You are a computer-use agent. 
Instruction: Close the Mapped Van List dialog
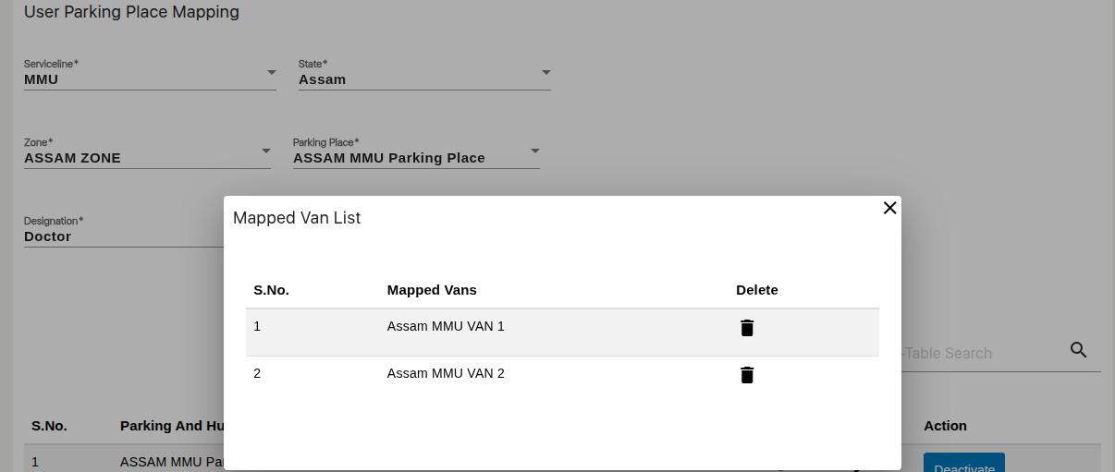[889, 208]
